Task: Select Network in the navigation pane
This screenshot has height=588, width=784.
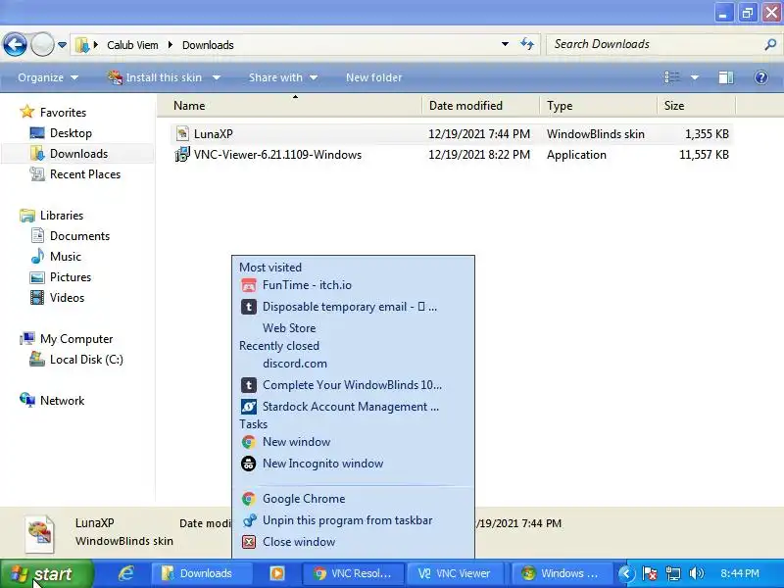Action: tap(62, 400)
